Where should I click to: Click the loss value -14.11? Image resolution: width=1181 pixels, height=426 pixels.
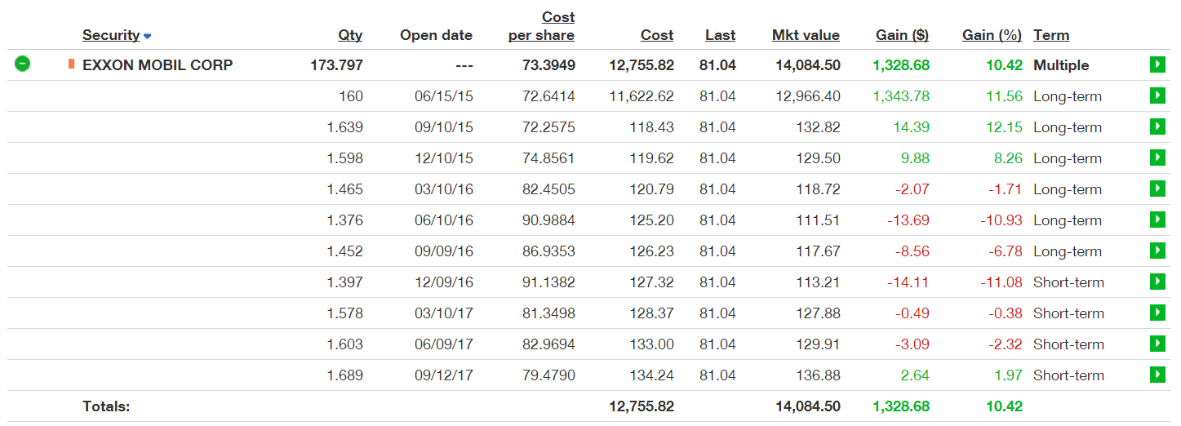pos(908,282)
